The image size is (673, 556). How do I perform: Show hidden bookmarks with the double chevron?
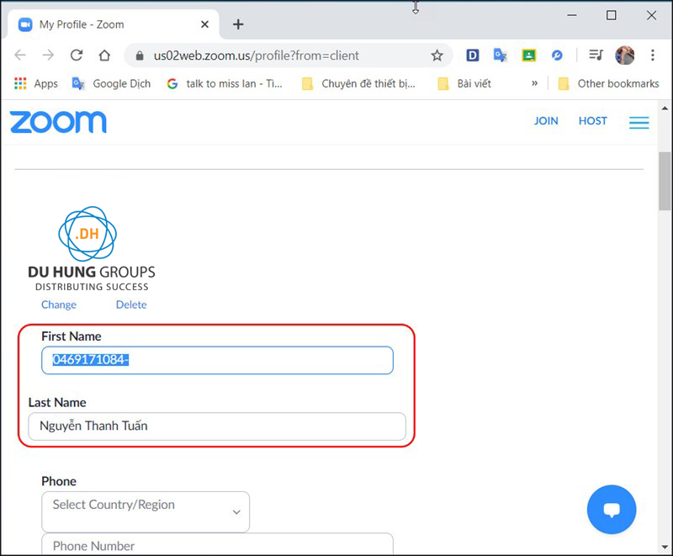click(534, 83)
